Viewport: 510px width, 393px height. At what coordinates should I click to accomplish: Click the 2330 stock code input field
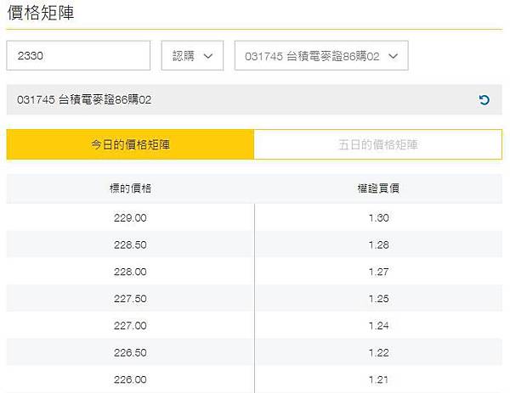point(78,55)
